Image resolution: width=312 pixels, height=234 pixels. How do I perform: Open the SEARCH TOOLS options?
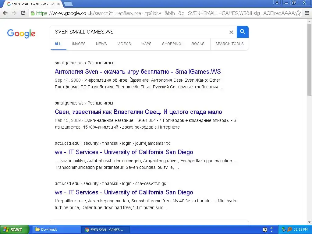pyautogui.click(x=229, y=44)
